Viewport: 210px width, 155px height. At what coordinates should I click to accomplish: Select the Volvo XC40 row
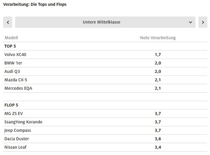pos(15,55)
